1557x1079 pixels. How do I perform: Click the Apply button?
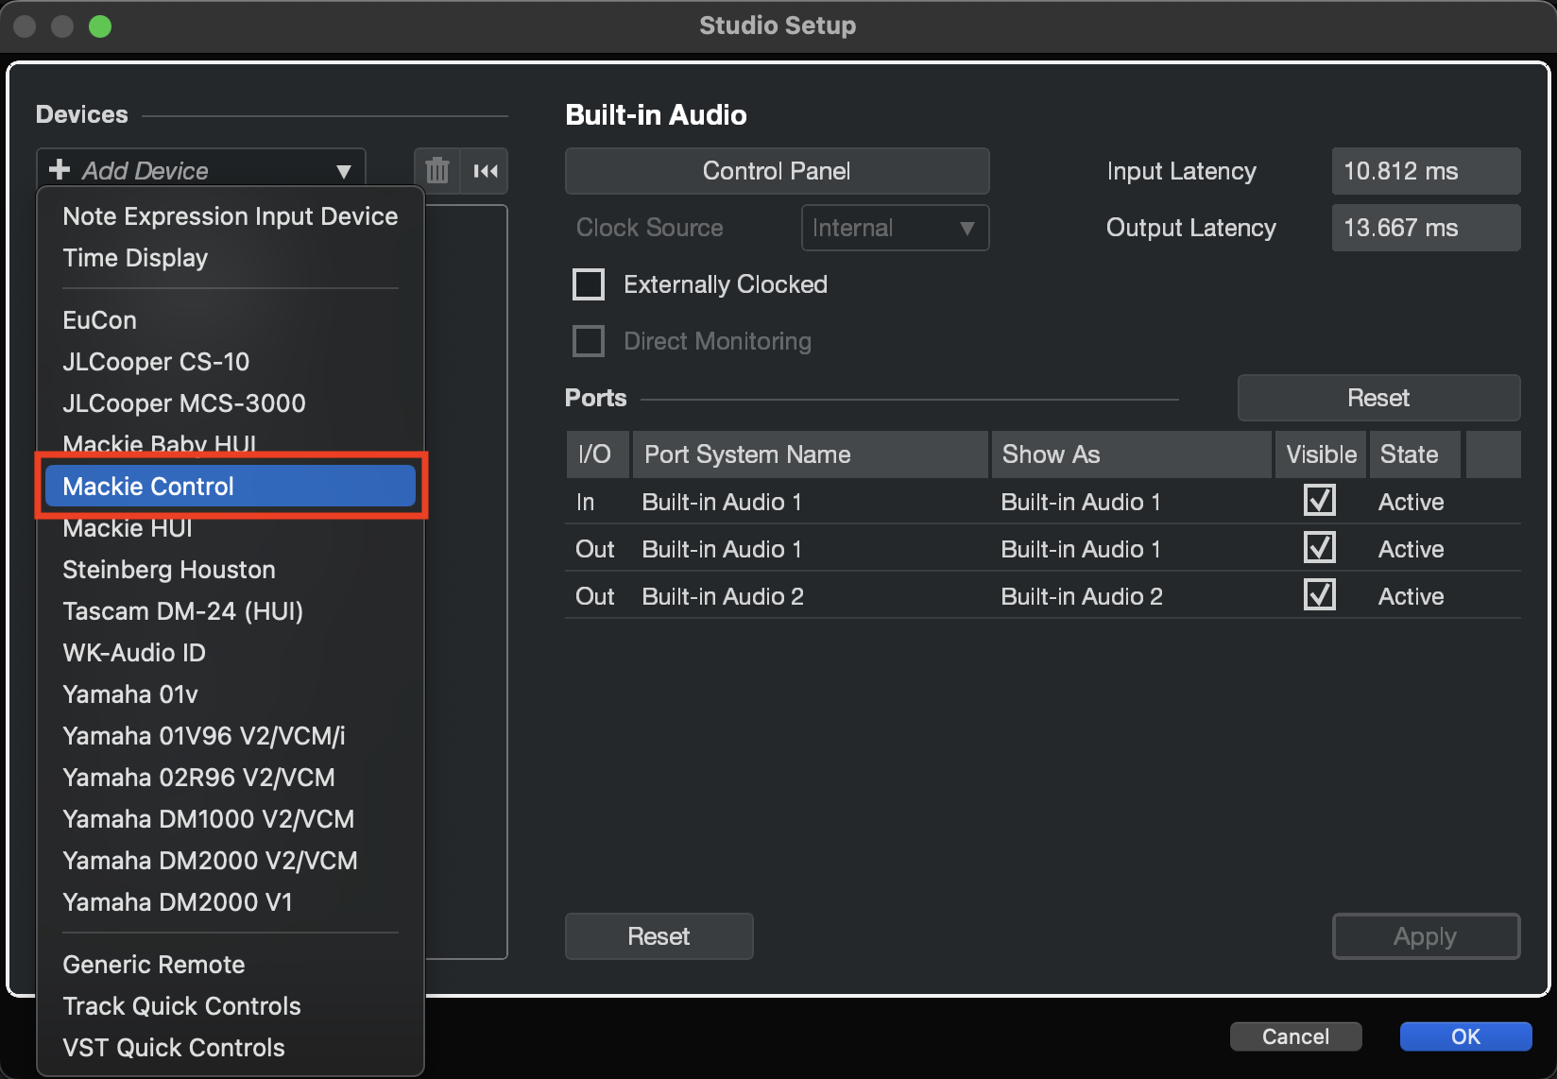(x=1426, y=936)
